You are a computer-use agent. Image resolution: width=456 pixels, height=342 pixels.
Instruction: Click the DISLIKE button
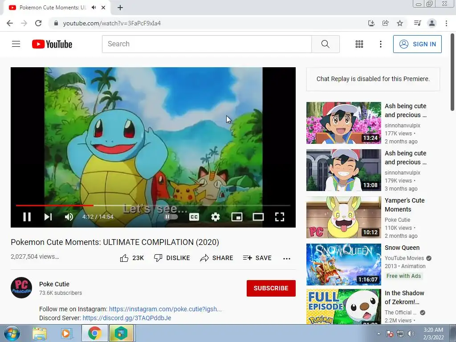click(x=172, y=258)
